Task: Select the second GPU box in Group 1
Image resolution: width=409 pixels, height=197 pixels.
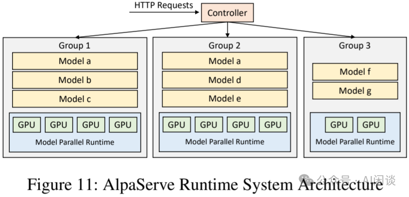Action: click(x=59, y=125)
